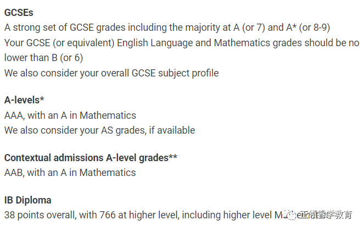Click the GCSEs heading

(x=19, y=13)
